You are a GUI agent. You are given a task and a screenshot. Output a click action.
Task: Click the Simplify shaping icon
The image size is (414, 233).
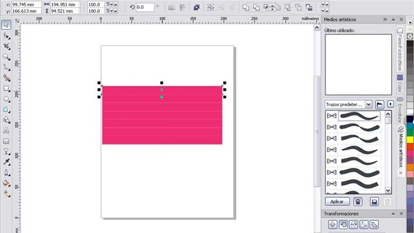278,7
